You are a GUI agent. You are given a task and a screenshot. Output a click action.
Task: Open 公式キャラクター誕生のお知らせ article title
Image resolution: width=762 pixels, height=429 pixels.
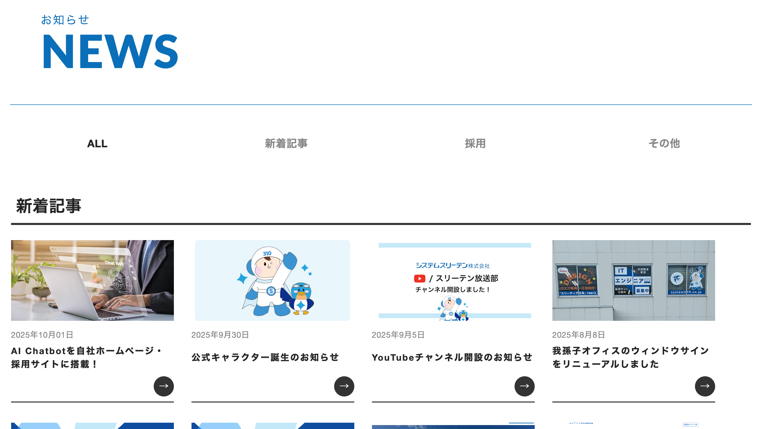pos(265,357)
